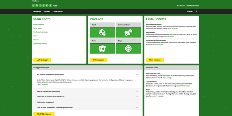Click the 'Bingo' tile label
This screenshot has height=116, width=232.
120,41
